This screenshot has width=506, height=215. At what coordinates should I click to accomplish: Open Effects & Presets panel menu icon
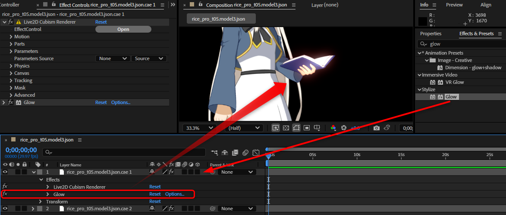[500, 34]
